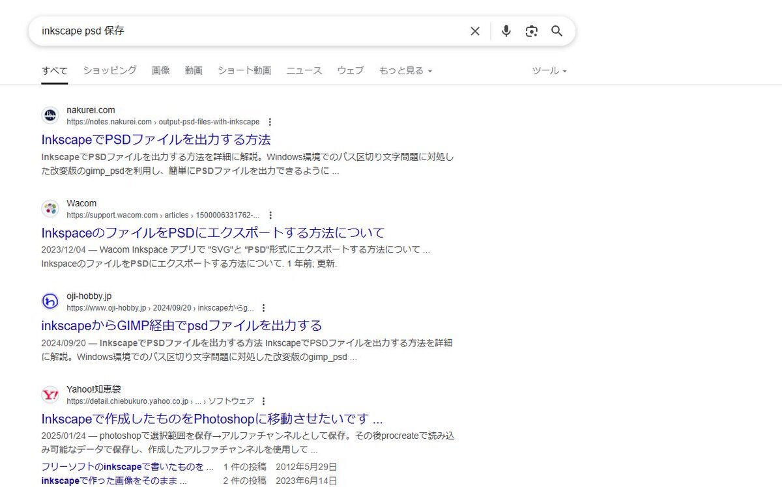Switch to the ショッピング tab
Screen dimensions: 782x487
(109, 70)
